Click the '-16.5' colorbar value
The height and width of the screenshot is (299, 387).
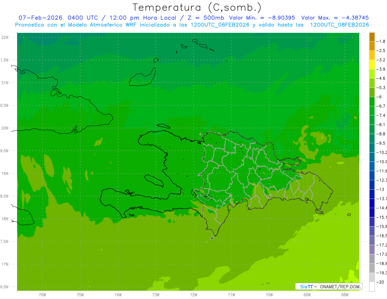382,236
